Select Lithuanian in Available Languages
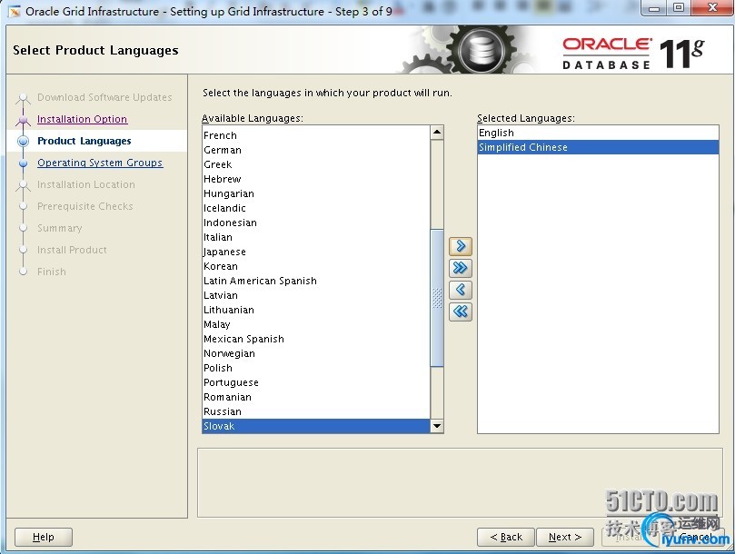This screenshot has height=554, width=735. [x=316, y=310]
